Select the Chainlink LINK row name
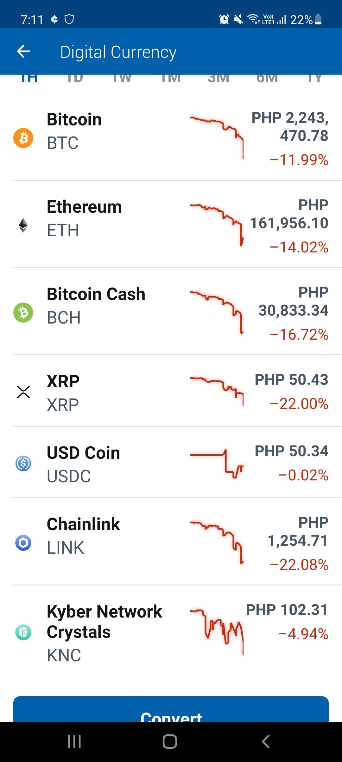Screen dimensions: 342x762 pos(83,536)
